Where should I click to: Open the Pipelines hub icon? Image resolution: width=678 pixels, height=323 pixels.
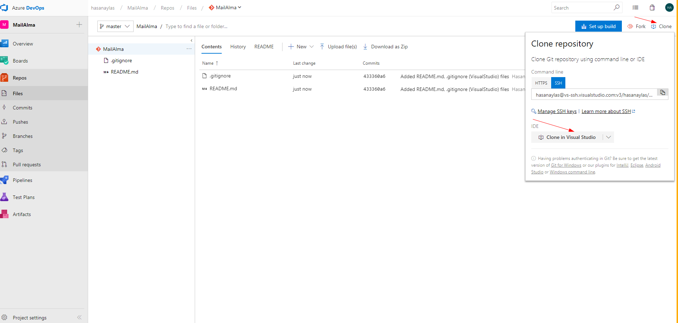coord(4,180)
